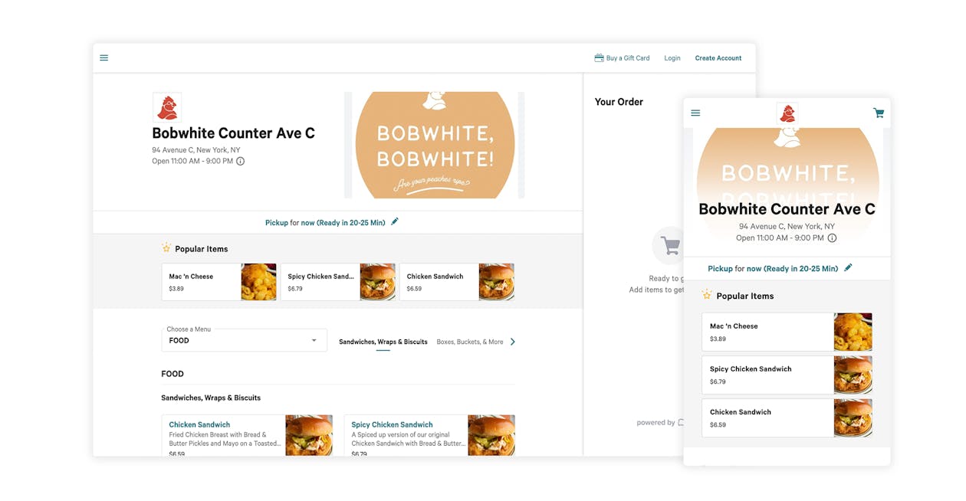The height and width of the screenshot is (501, 966).
Task: Open the hamburger menu in desktop window
Action: [x=104, y=57]
